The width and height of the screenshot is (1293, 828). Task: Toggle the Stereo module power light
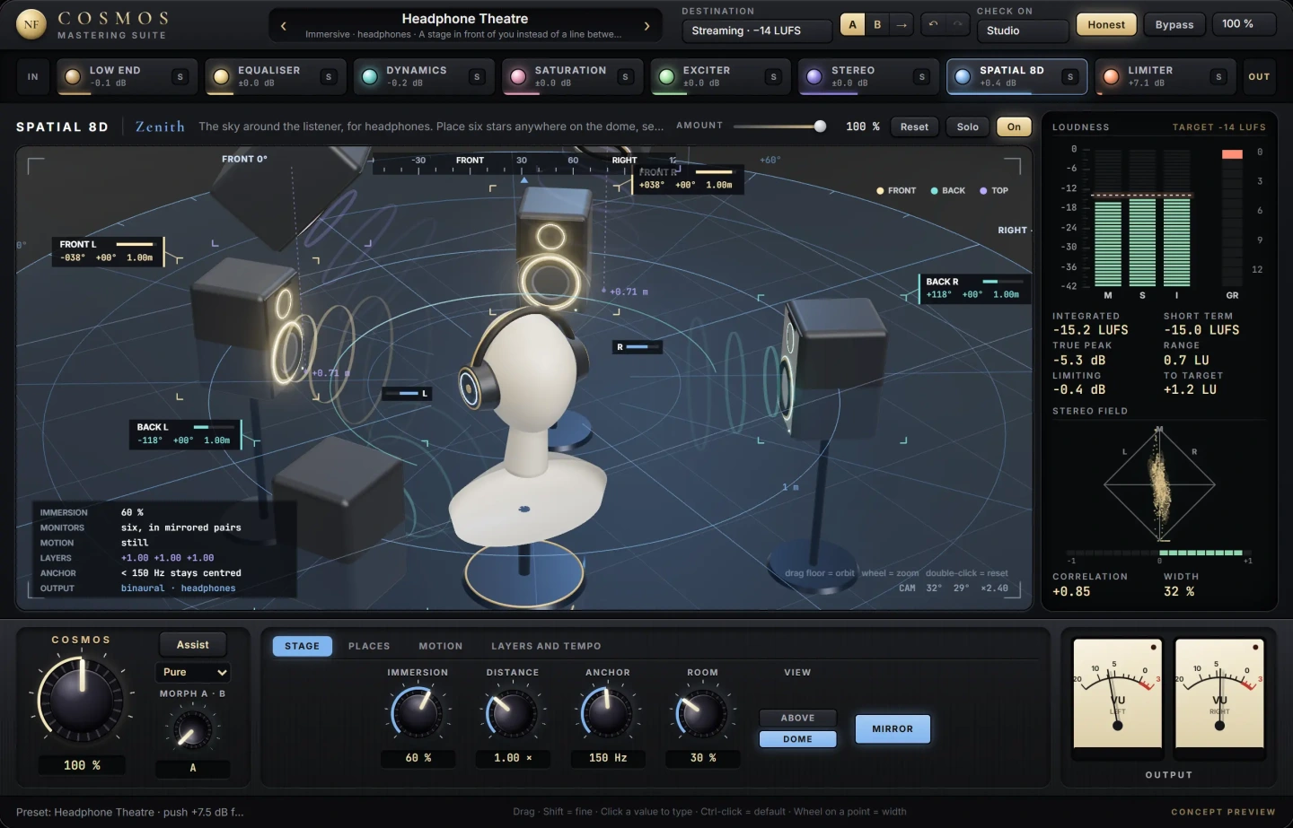click(814, 77)
